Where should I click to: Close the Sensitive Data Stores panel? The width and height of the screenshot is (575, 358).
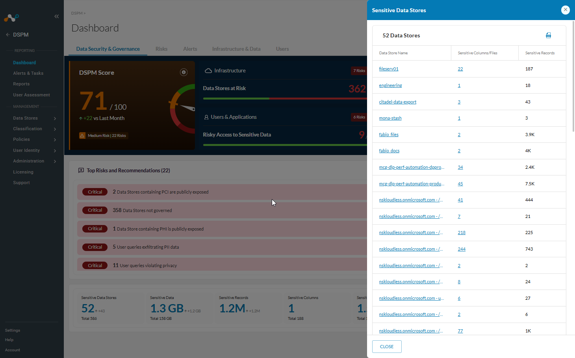pyautogui.click(x=565, y=10)
